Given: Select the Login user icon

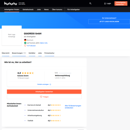Looking at the screenshot, I should (x=105, y=4).
